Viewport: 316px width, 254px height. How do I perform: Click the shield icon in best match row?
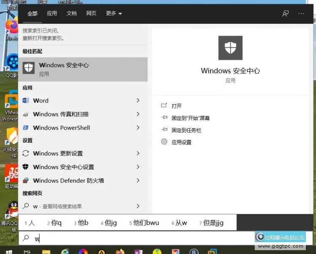[29, 68]
